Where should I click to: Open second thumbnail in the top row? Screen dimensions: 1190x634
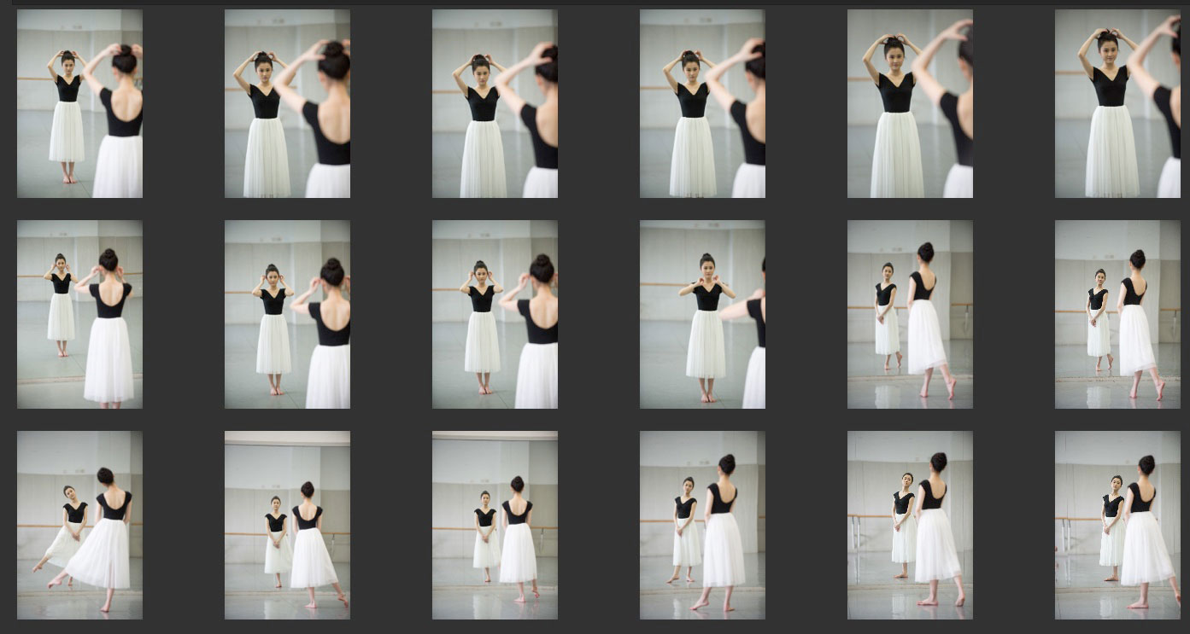[287, 103]
